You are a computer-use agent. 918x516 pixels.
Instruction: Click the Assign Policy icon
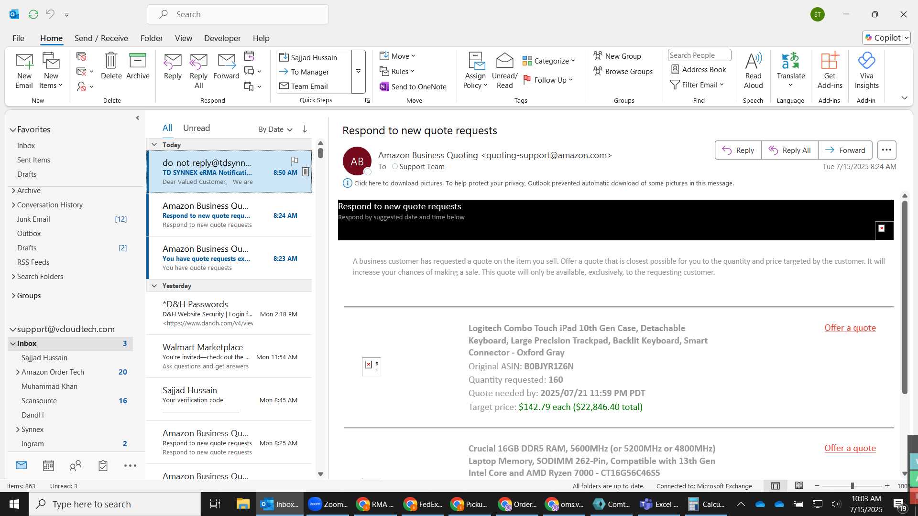[x=475, y=71]
